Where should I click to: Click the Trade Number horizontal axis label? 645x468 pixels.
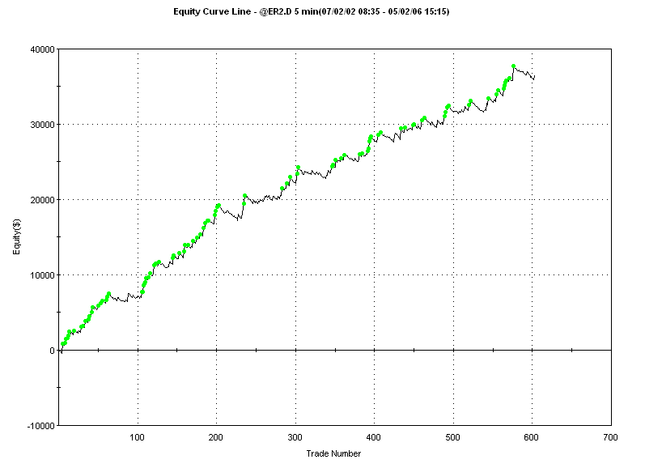click(333, 453)
